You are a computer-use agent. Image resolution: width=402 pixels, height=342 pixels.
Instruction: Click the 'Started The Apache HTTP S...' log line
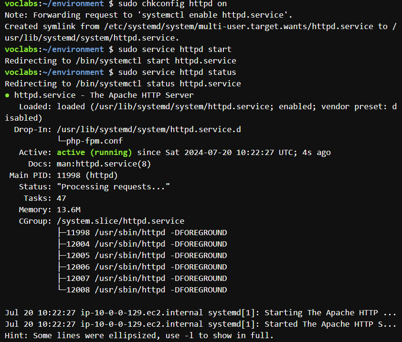coord(201,324)
